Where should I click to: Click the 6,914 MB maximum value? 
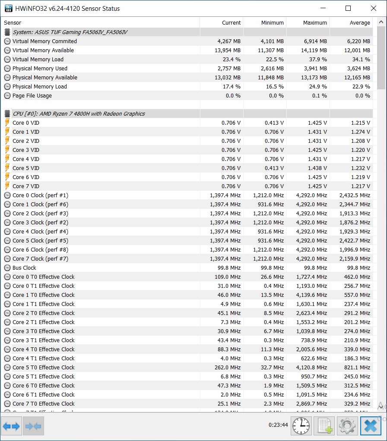click(315, 41)
